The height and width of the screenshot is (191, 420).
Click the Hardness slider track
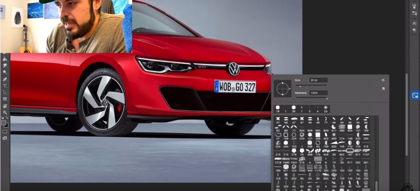click(311, 98)
